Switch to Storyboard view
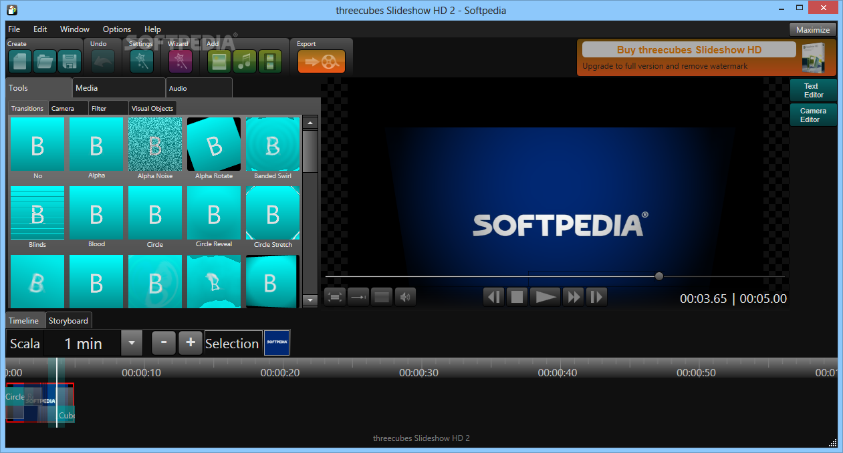The width and height of the screenshot is (843, 453). [x=68, y=321]
